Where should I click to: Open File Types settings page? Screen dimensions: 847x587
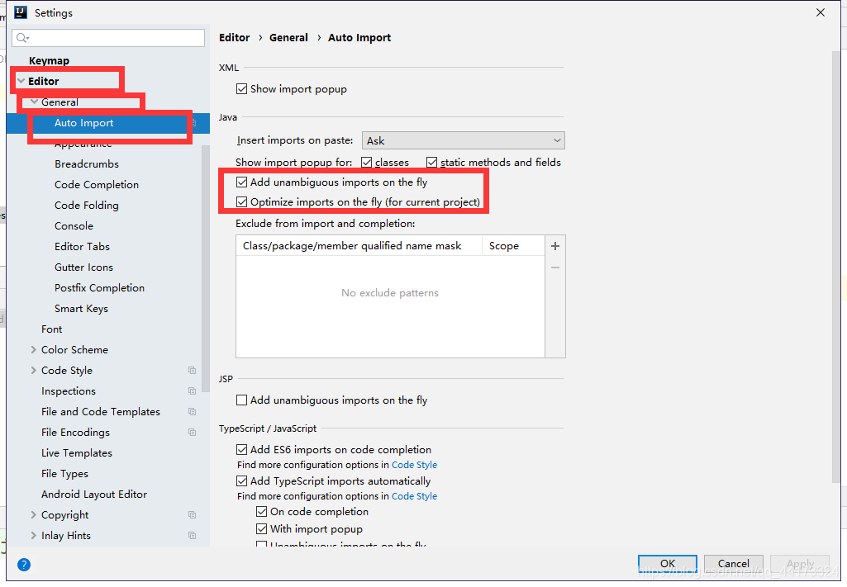point(64,474)
